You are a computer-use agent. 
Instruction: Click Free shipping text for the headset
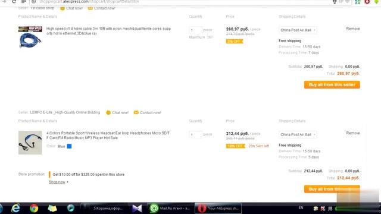point(290,145)
